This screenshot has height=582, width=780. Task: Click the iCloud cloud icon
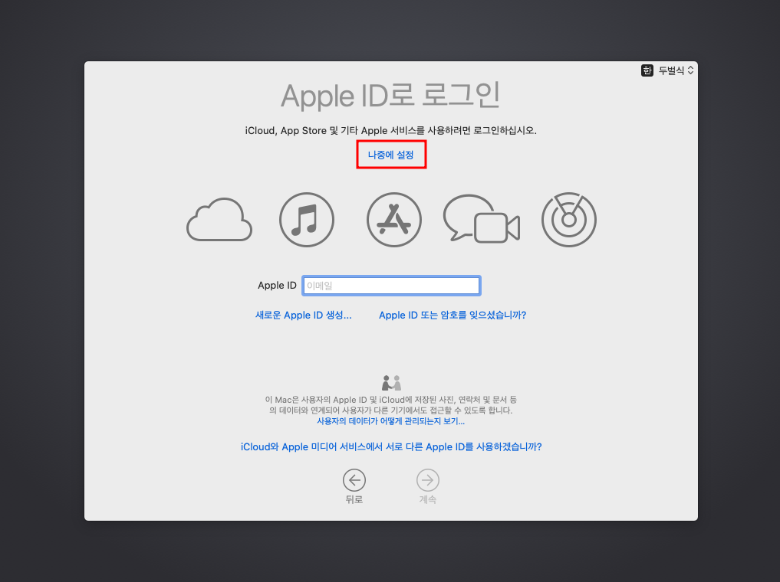(219, 220)
